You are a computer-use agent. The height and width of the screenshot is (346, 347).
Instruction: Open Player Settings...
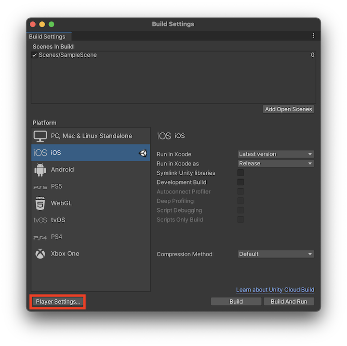click(x=58, y=302)
